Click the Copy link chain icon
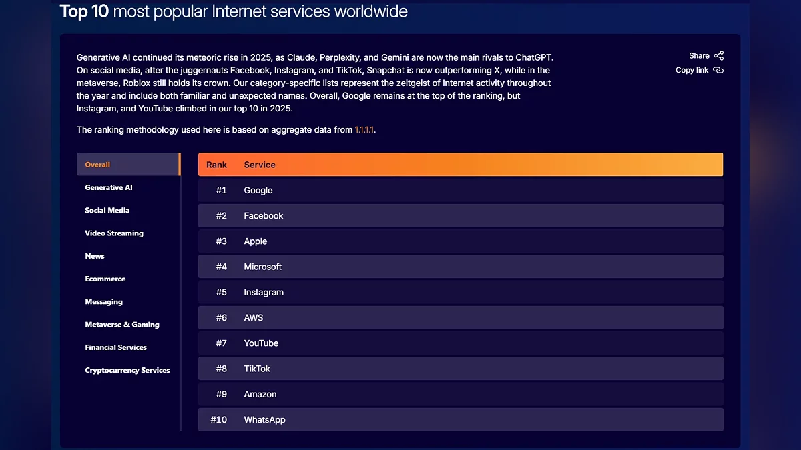 [718, 70]
